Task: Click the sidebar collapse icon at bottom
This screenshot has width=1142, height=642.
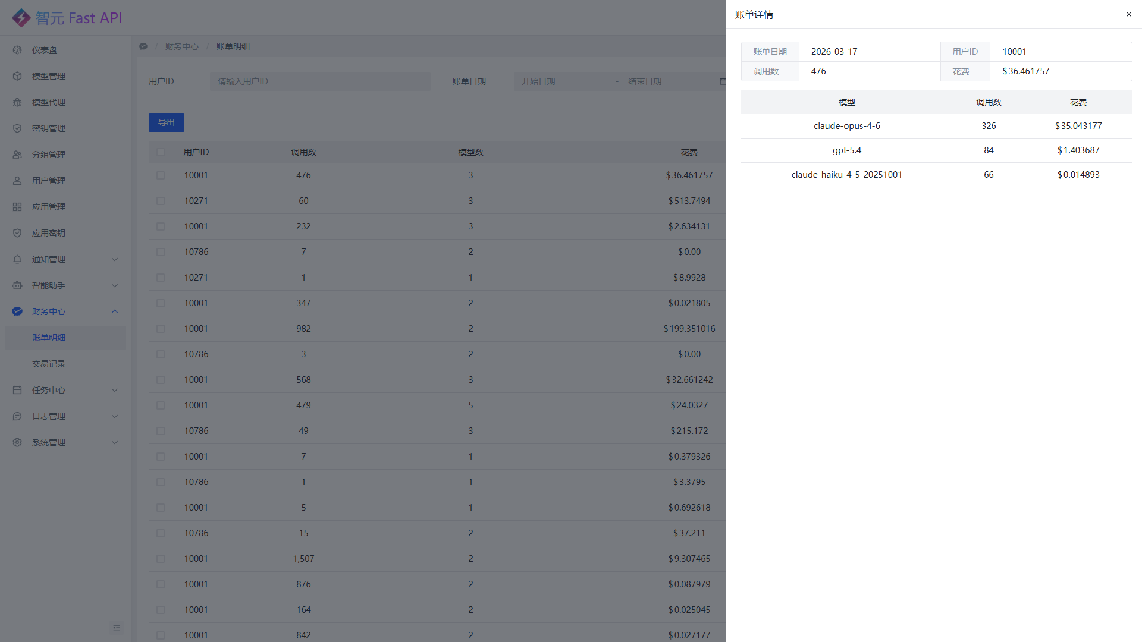Action: click(x=117, y=628)
